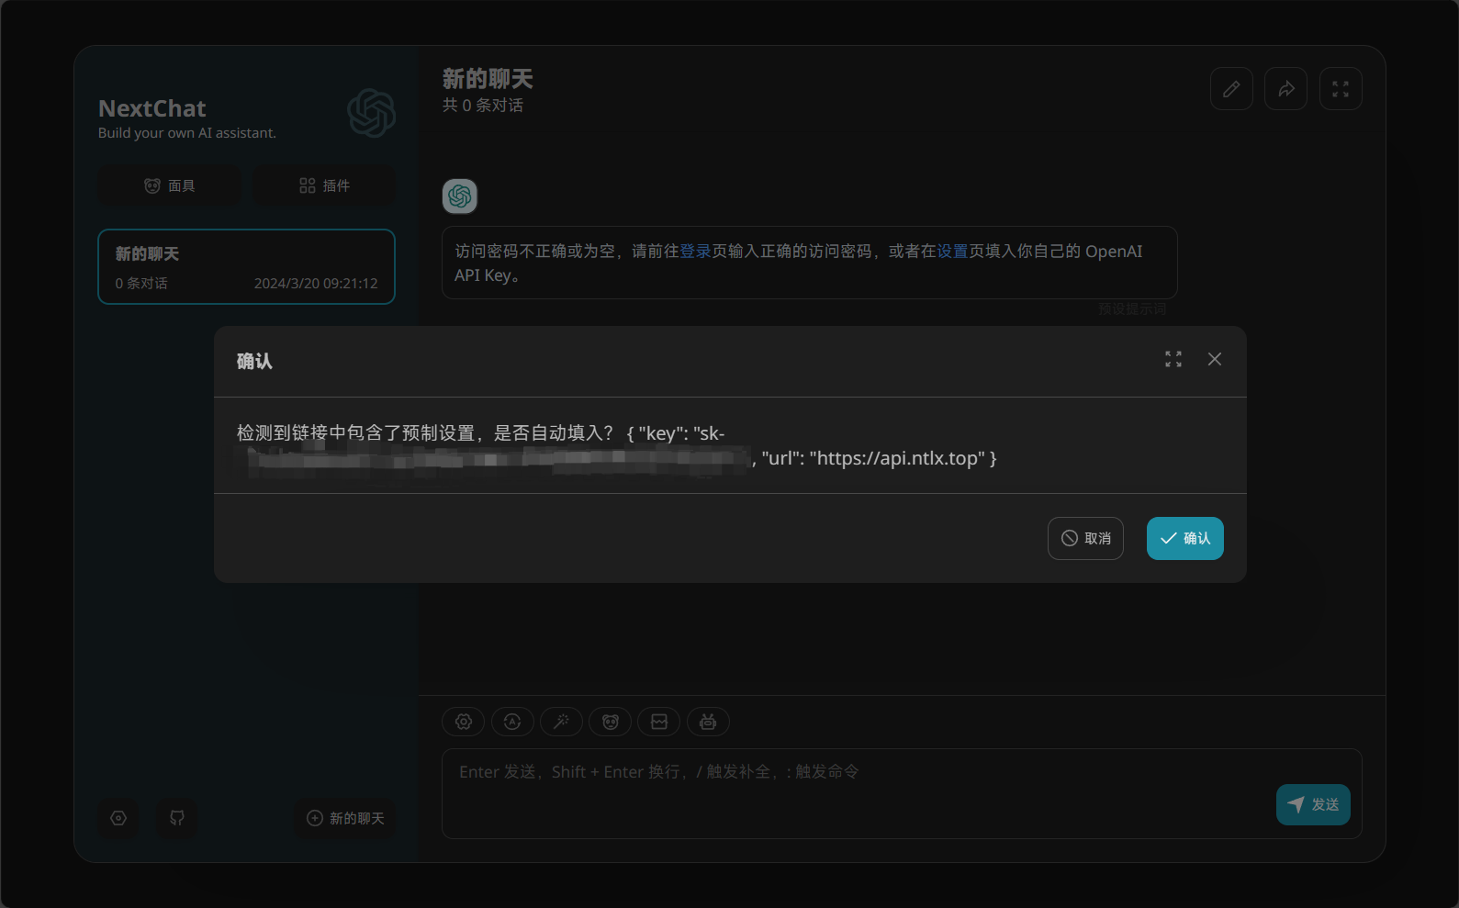This screenshot has height=908, width=1459.
Task: Choose model via robot icon
Action: 708,722
